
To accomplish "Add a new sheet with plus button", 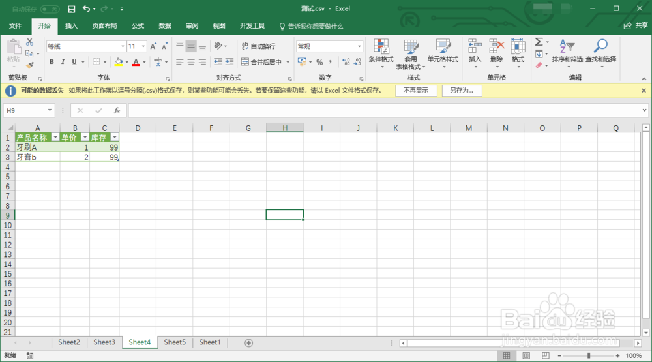I will pyautogui.click(x=248, y=343).
